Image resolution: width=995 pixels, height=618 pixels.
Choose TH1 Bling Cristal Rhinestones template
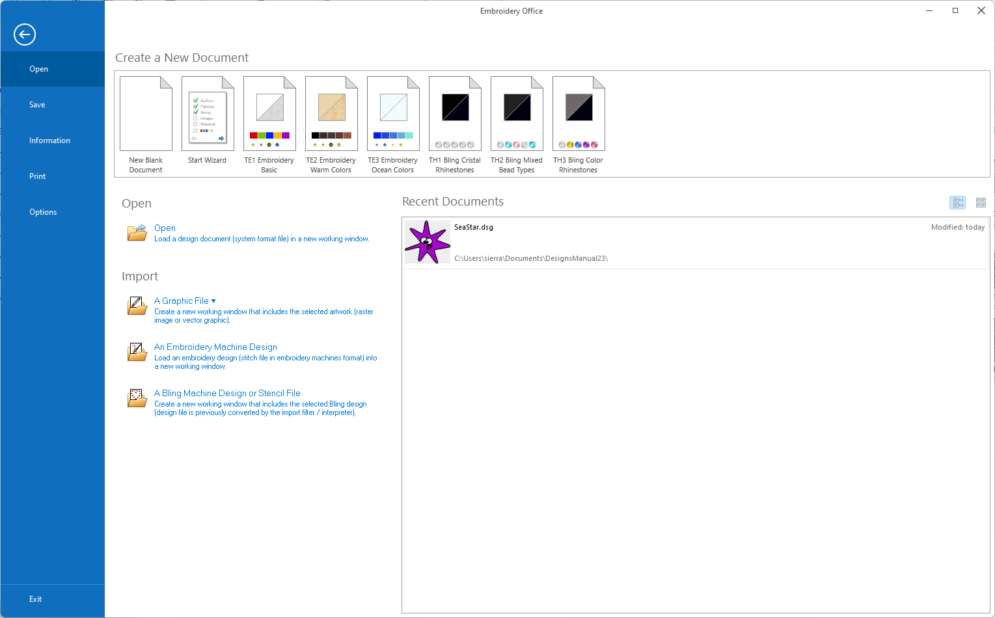click(x=455, y=125)
